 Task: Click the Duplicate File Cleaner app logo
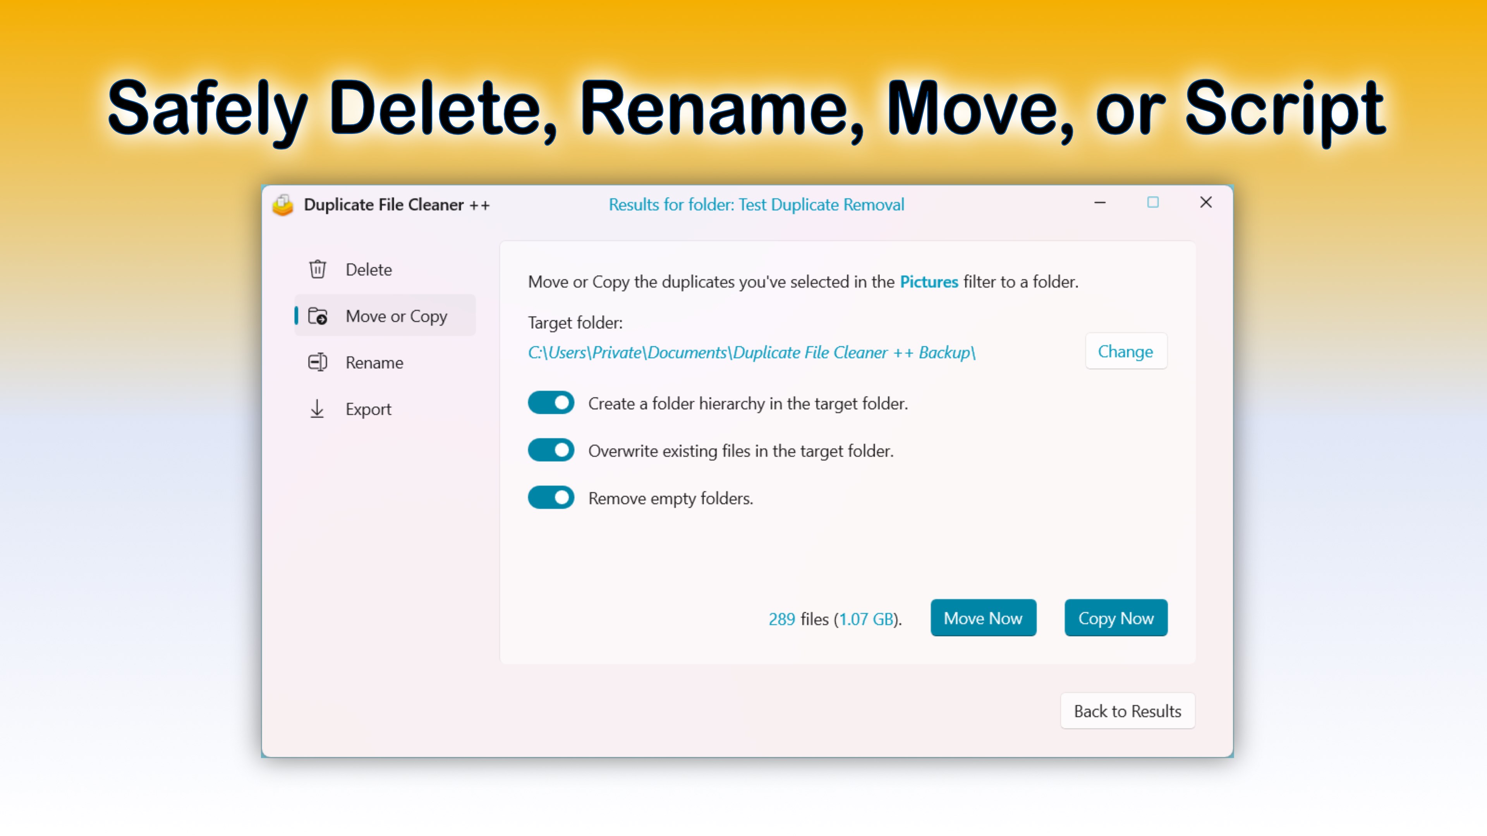click(283, 205)
